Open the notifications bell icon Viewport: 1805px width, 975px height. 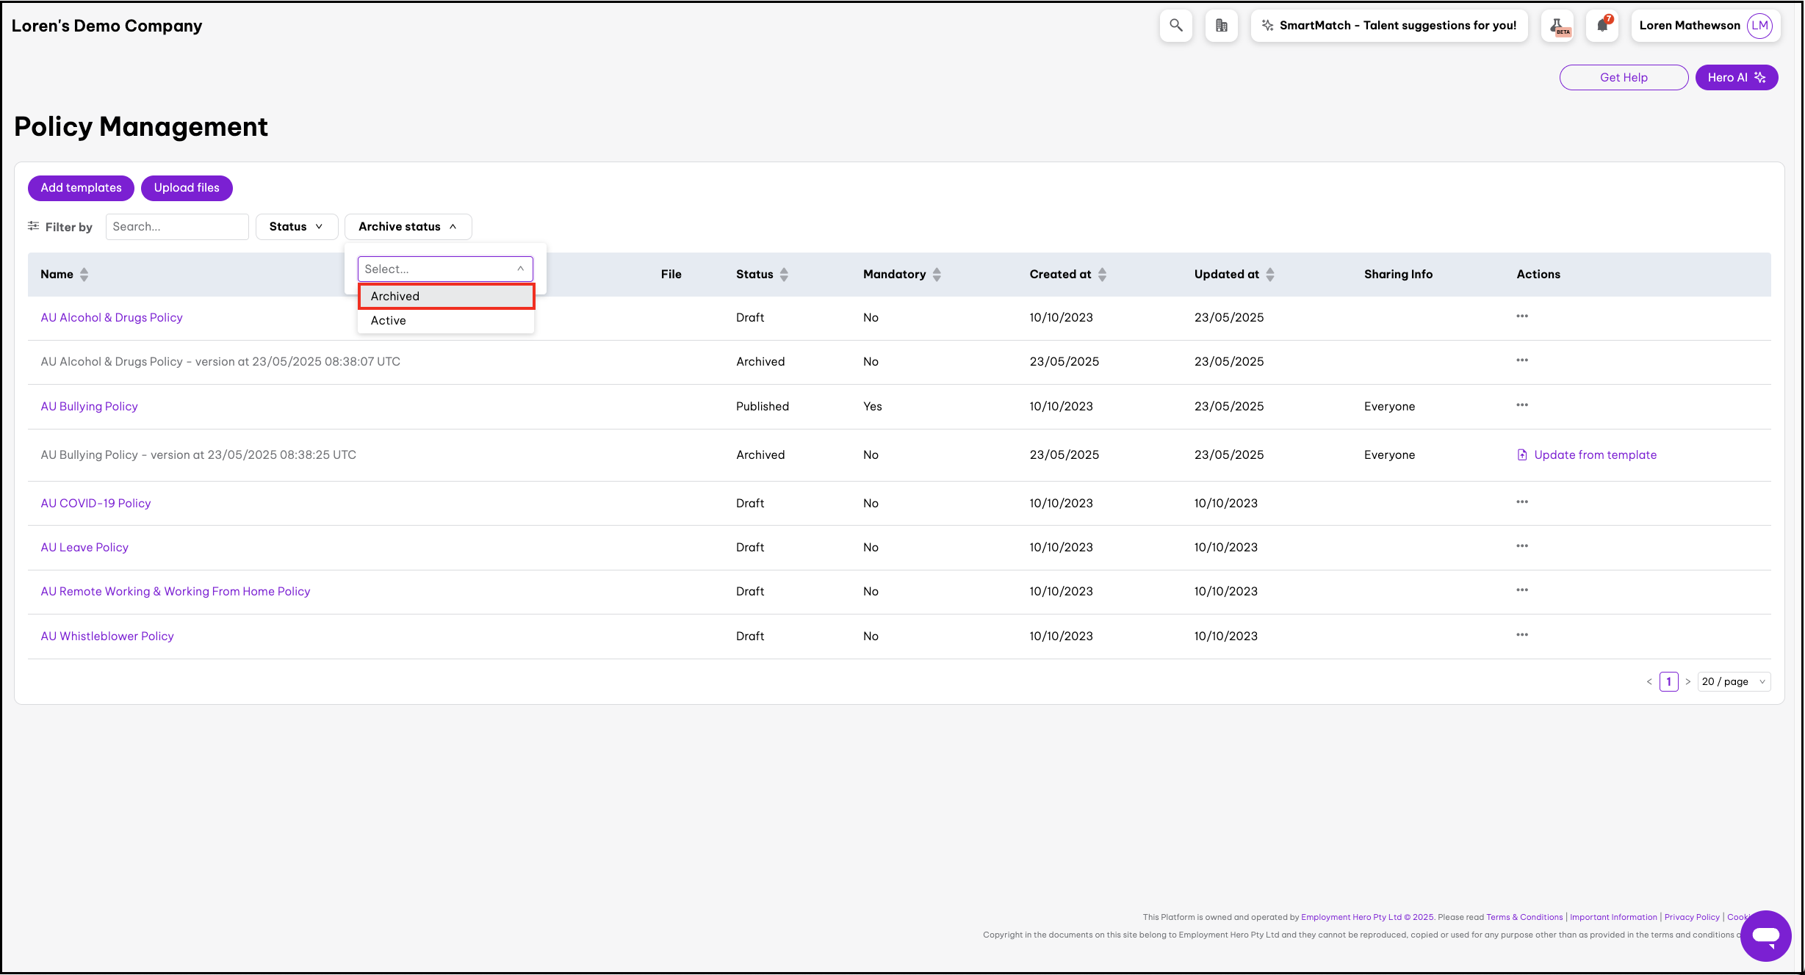(x=1602, y=26)
